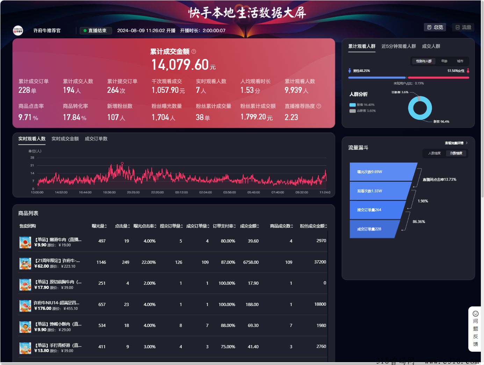The width and height of the screenshot is (484, 365).
Task: Click the 9,939 累计观看人数 value
Action: tap(293, 90)
